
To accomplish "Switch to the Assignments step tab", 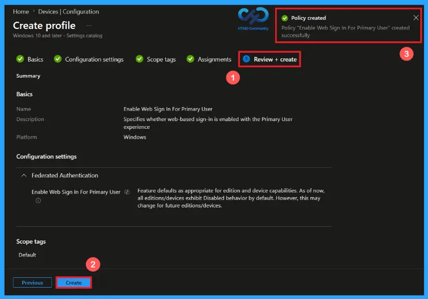I will pyautogui.click(x=209, y=59).
